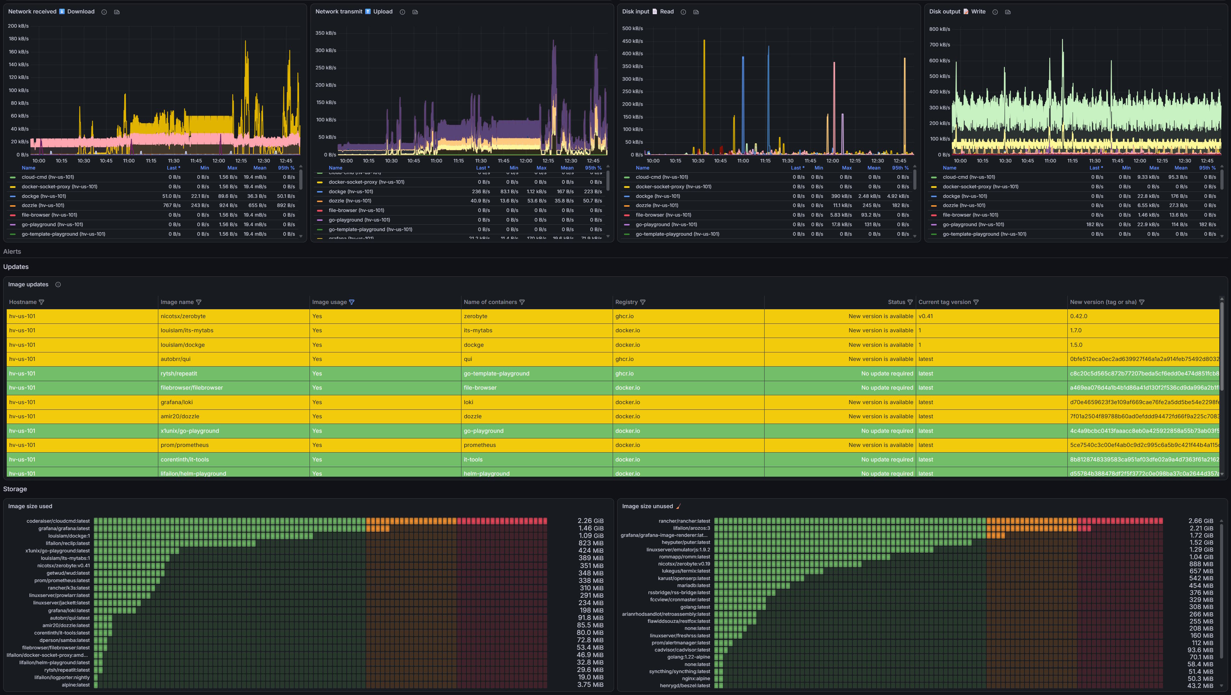
Task: Show info tooltip for Disk input Read
Action: pos(683,12)
